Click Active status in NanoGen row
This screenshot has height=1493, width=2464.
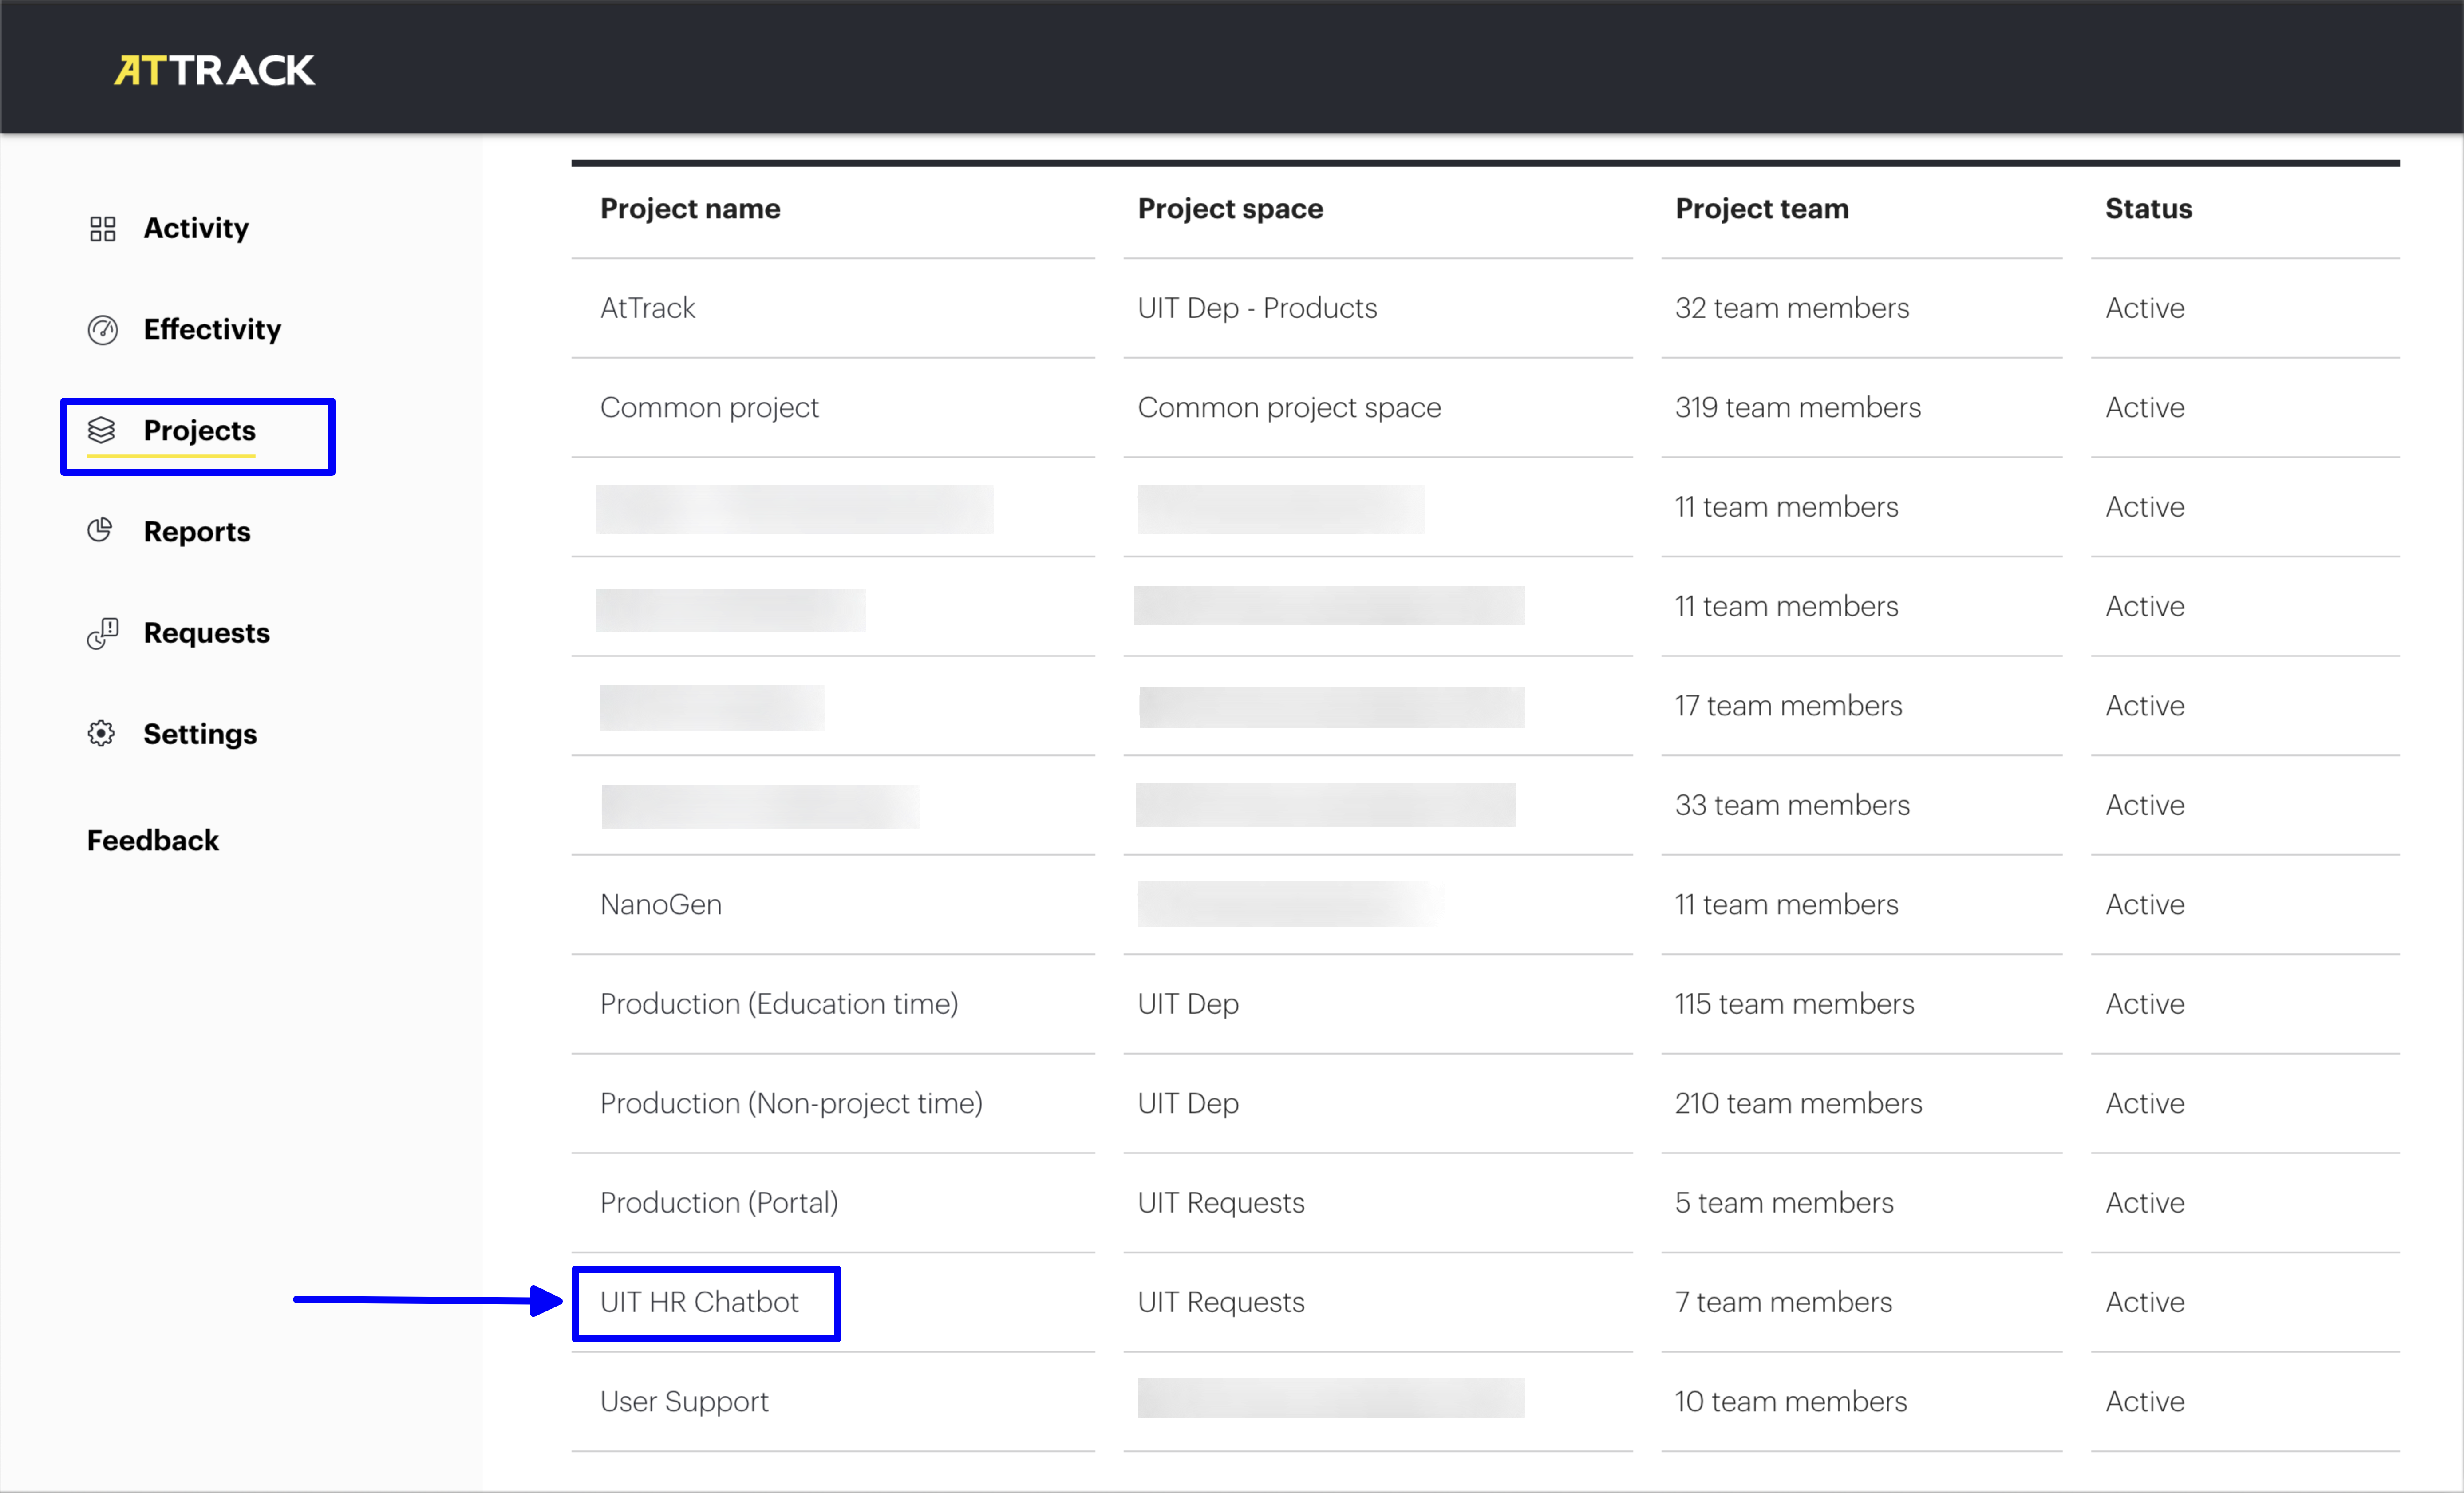click(x=2145, y=905)
